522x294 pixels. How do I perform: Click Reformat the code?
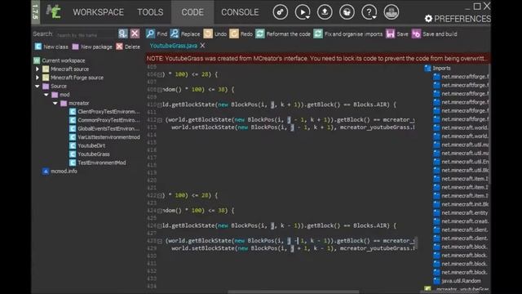point(283,33)
